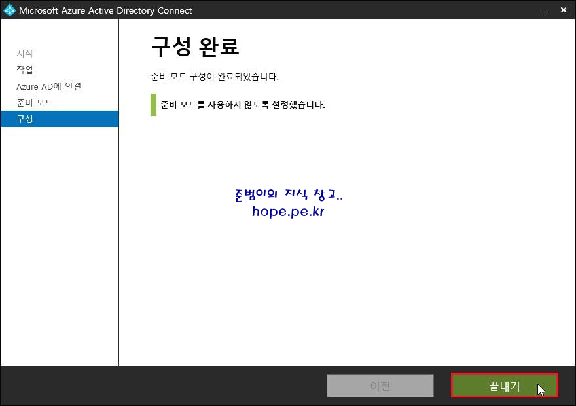Click the disabled 이전 (Previous) button
Screen dimensions: 576x406
click(380, 386)
